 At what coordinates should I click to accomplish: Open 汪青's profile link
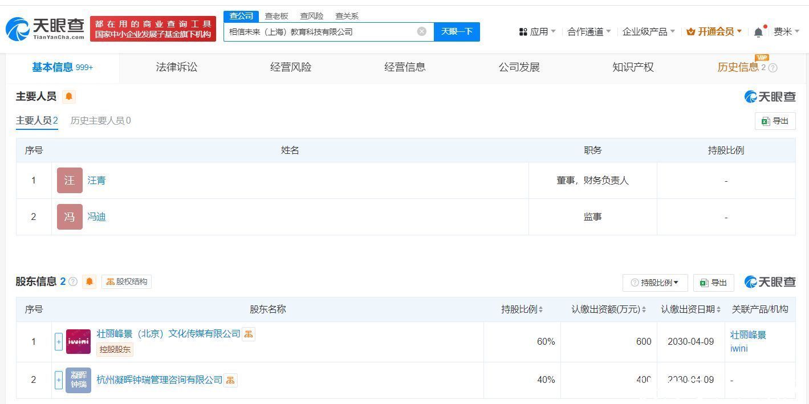pos(96,181)
